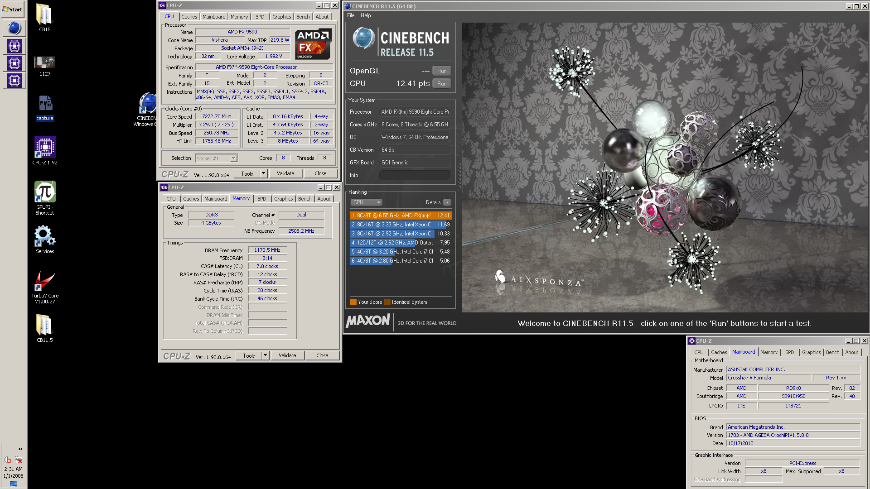870x489 pixels.
Task: Open the CPU ranking dropdown in Cinebench
Action: click(366, 202)
